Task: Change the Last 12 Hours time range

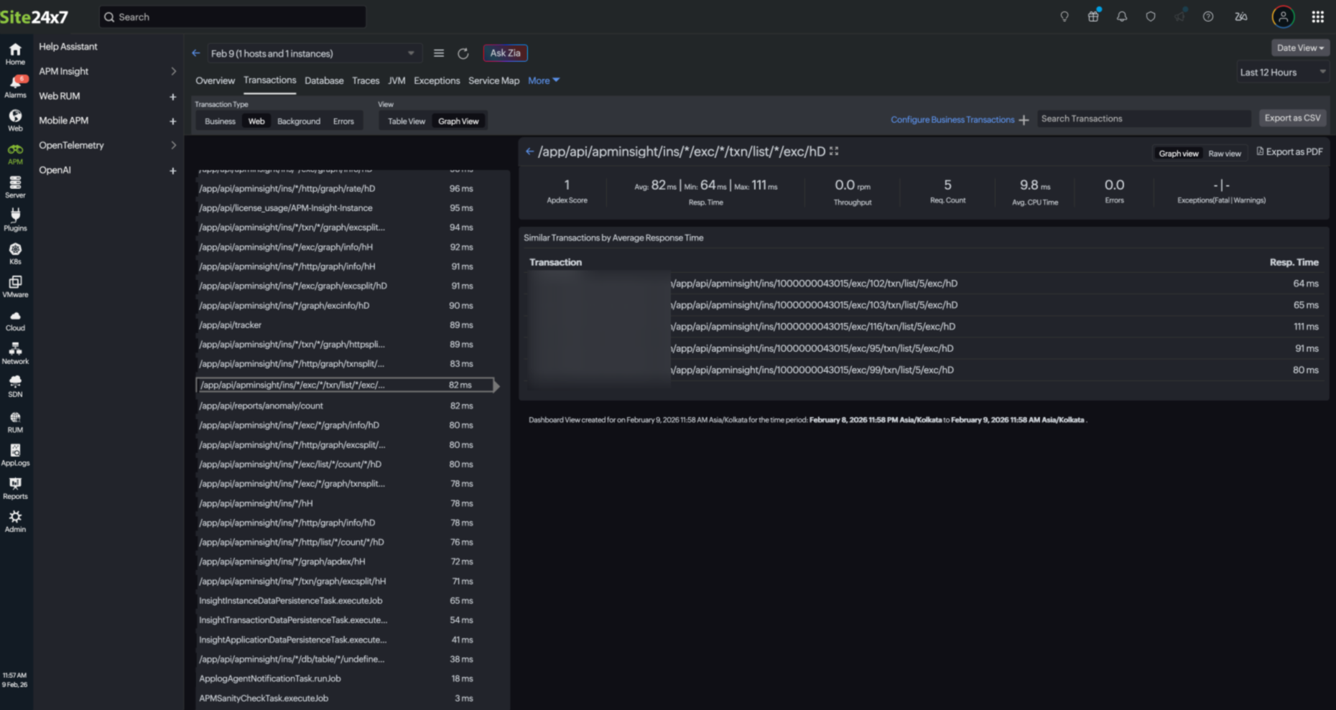Action: tap(1282, 72)
